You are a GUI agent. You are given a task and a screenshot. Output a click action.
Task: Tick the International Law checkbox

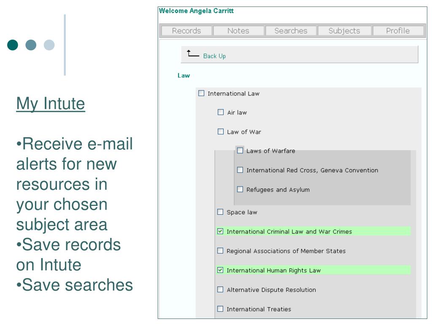click(201, 93)
